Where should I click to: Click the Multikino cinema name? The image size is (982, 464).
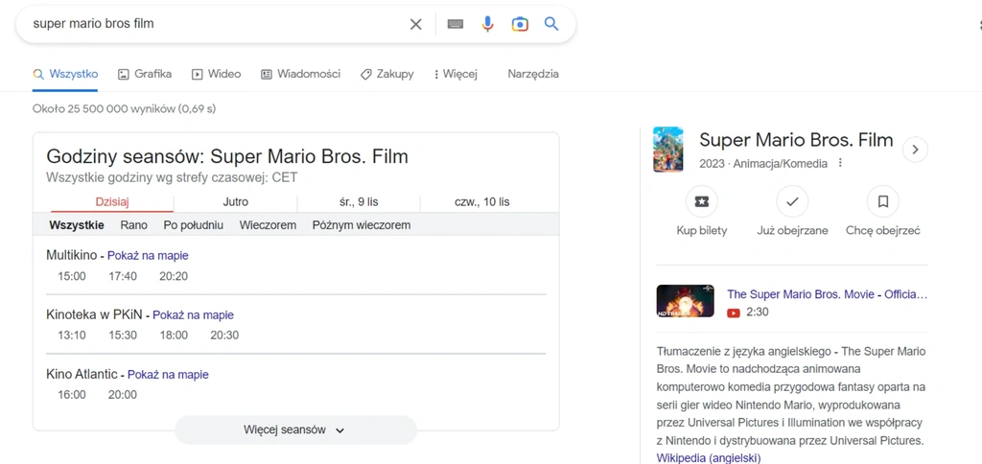pyautogui.click(x=71, y=255)
